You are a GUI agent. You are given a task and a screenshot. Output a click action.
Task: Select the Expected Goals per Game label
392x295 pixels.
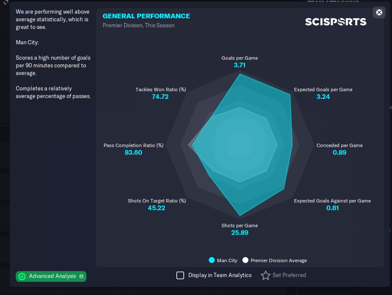tap(323, 90)
